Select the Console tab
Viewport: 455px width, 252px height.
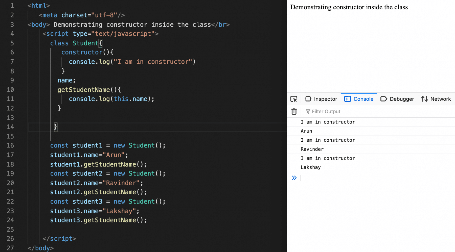[x=363, y=99]
